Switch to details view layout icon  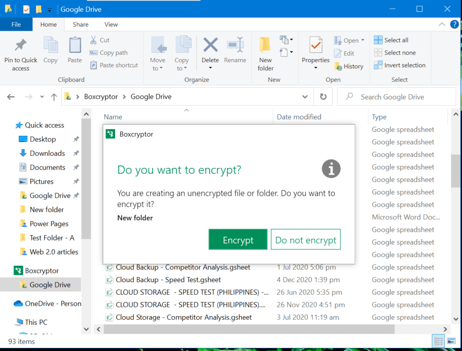pos(439,341)
